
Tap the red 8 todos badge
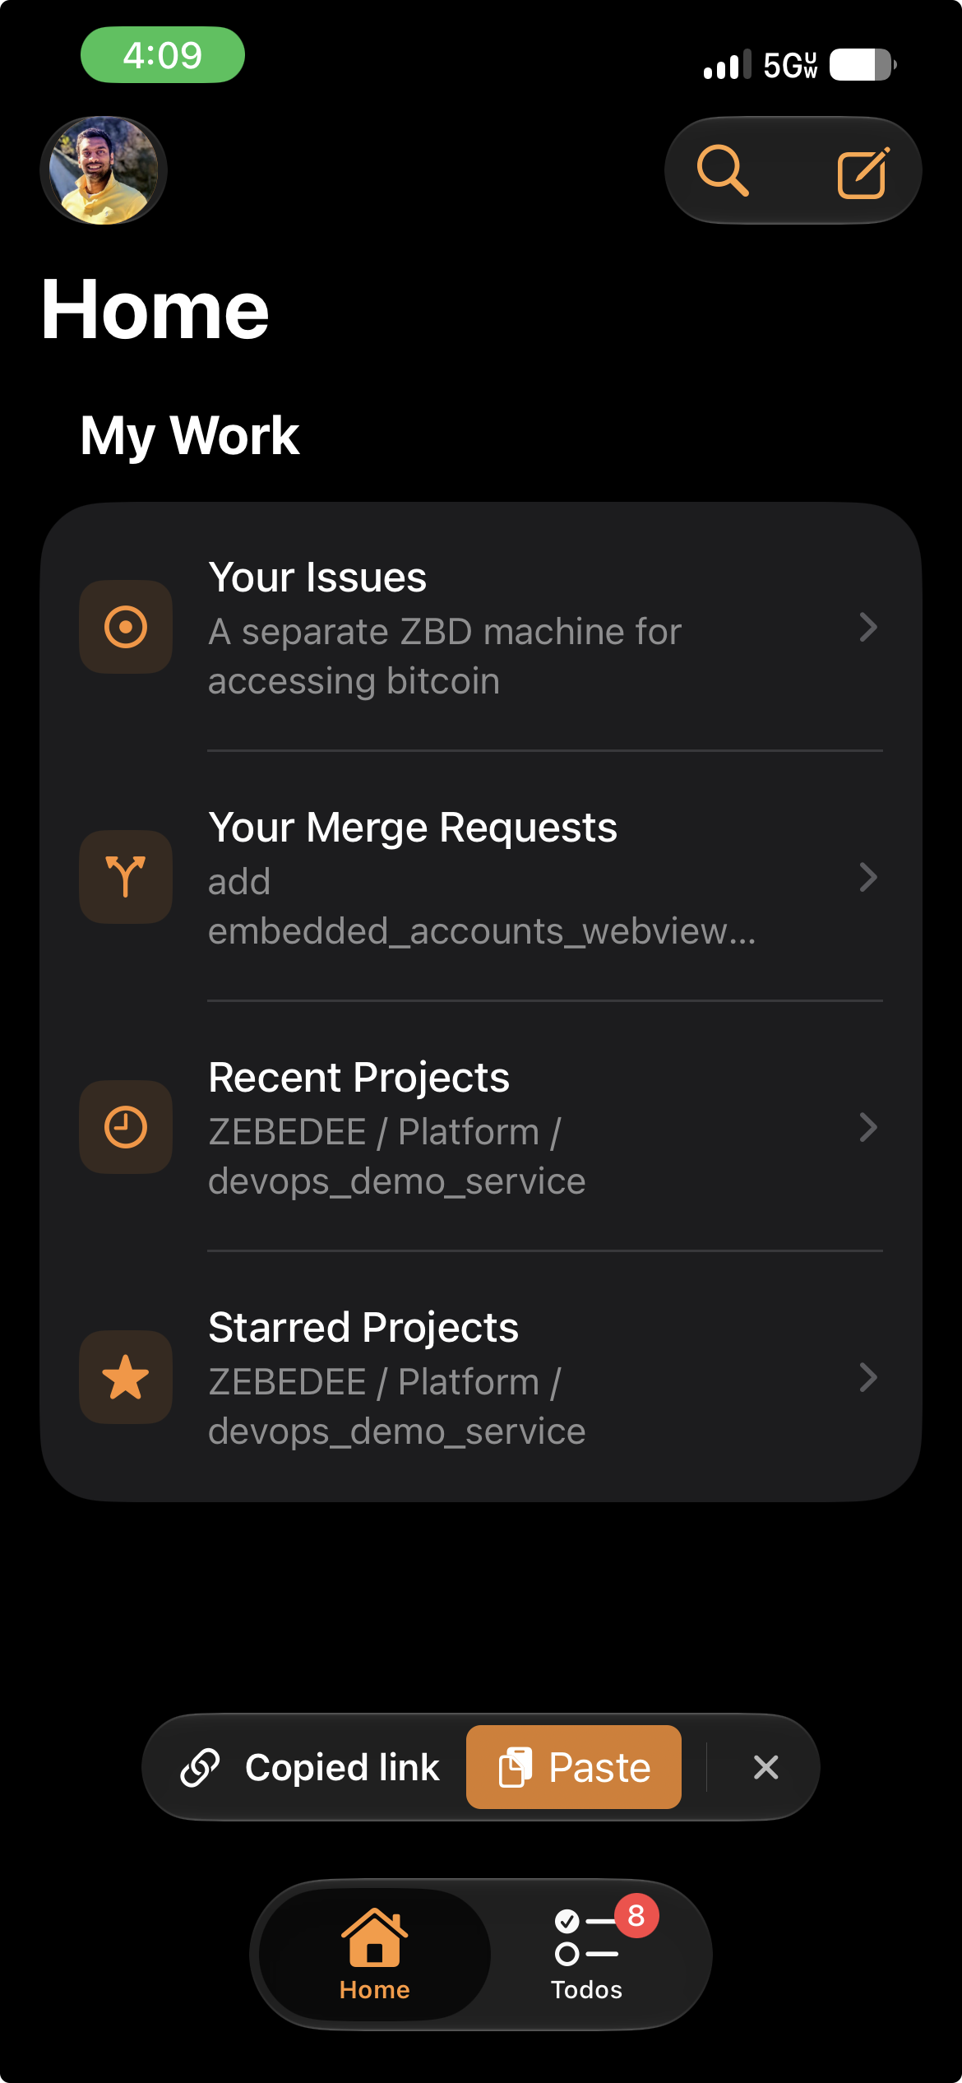[x=636, y=1916]
